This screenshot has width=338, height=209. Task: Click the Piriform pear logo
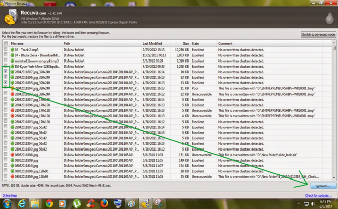[329, 17]
